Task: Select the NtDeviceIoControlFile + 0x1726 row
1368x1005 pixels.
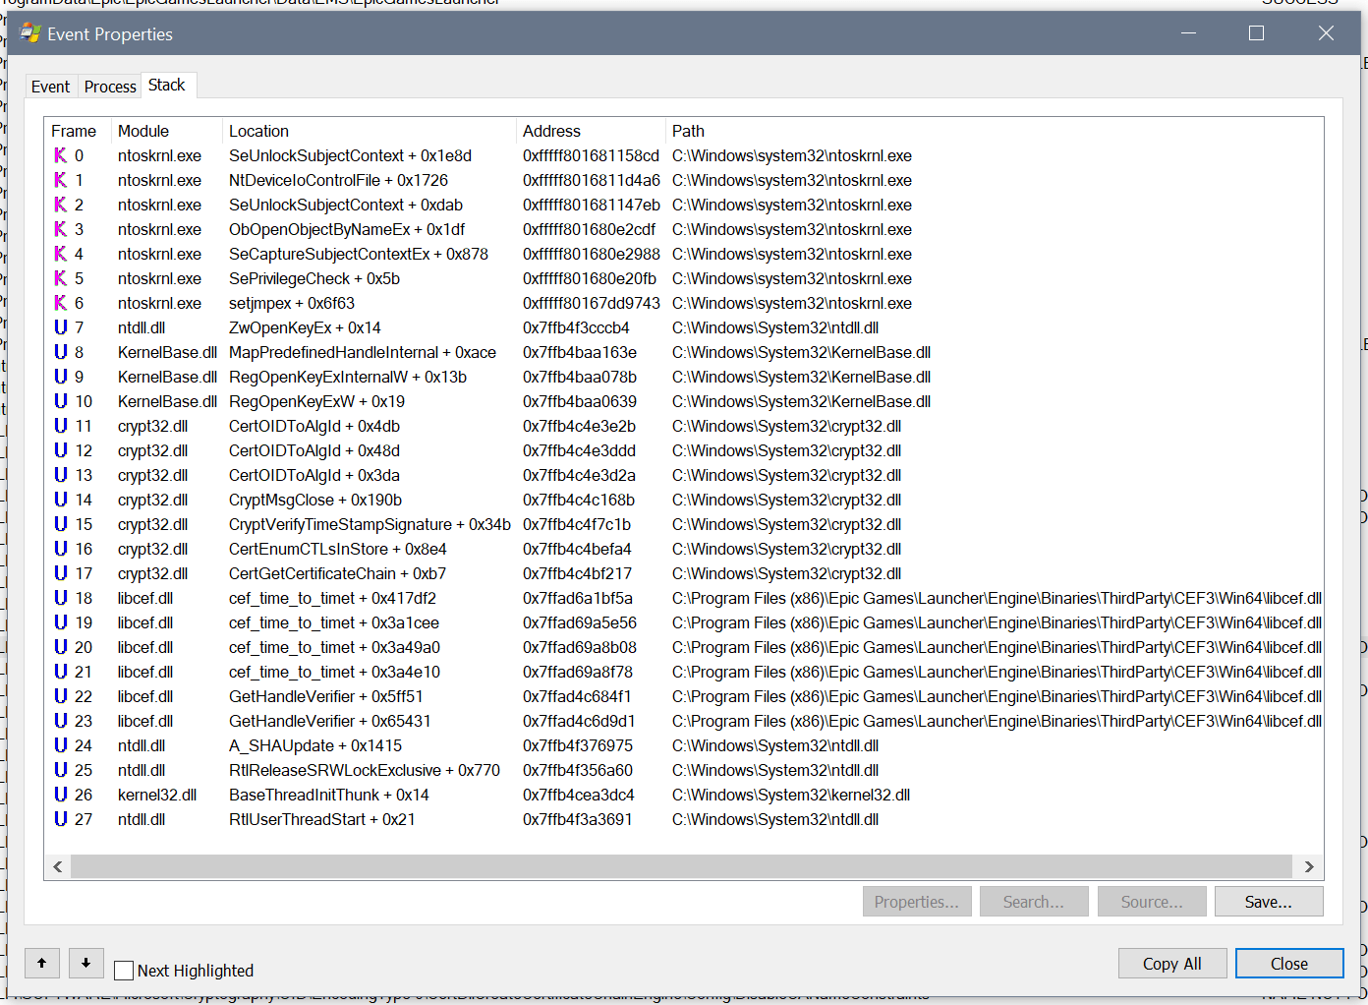Action: pyautogui.click(x=684, y=180)
